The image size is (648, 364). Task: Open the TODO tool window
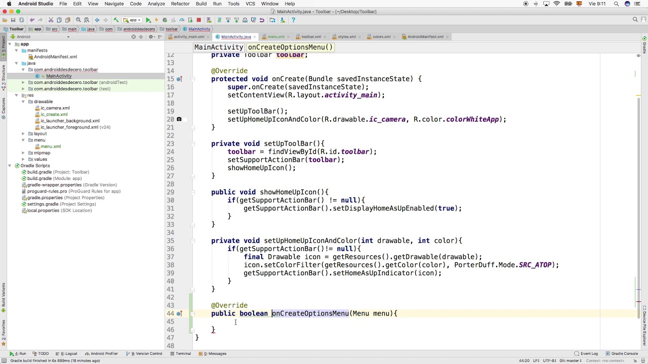(40, 353)
